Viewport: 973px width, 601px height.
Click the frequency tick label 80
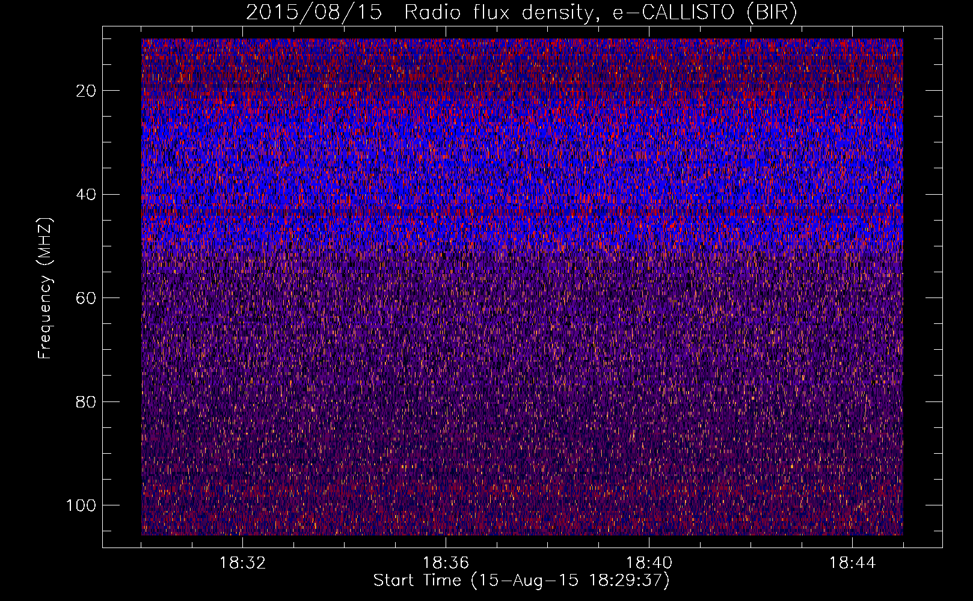(86, 401)
